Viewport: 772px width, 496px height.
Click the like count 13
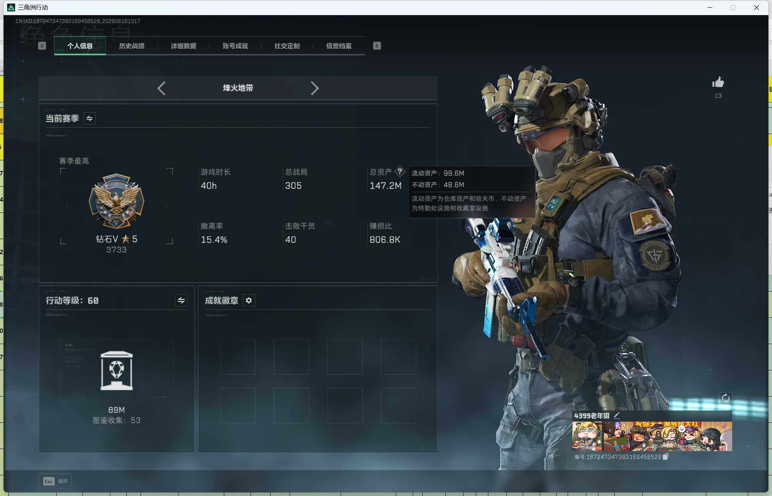click(718, 96)
